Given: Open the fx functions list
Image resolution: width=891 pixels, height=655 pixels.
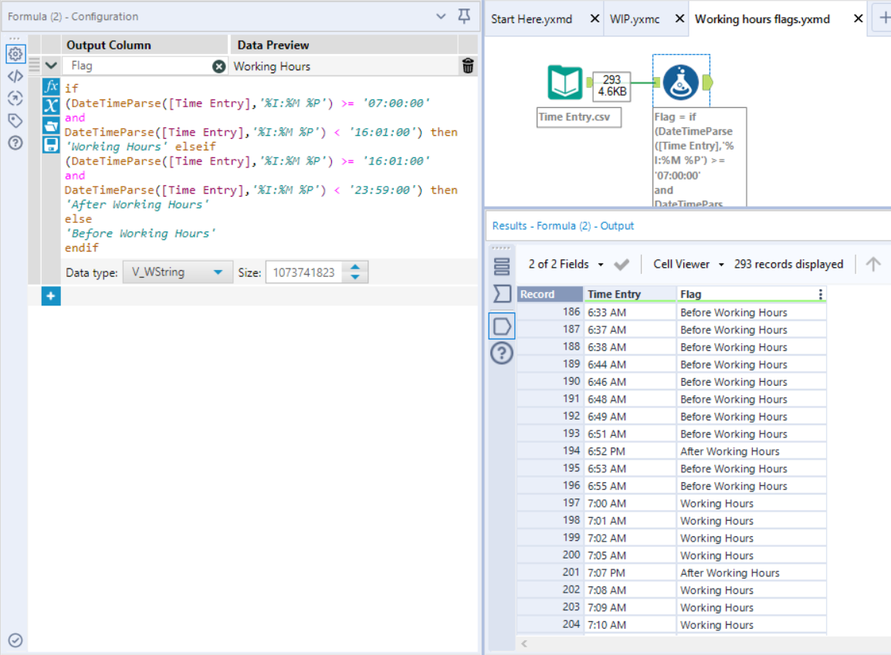Looking at the screenshot, I should pyautogui.click(x=51, y=86).
